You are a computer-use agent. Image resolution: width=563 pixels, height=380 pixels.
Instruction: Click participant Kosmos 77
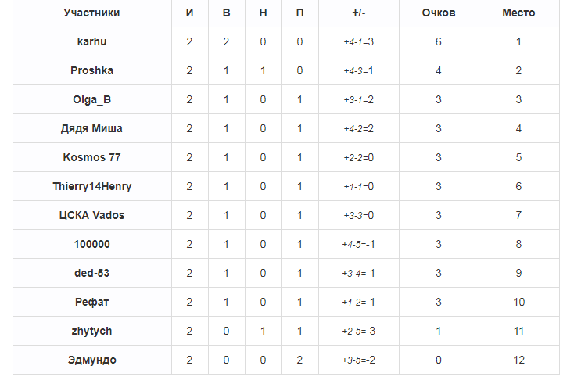coord(92,157)
